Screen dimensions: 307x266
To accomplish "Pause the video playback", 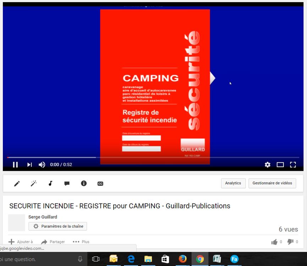I will tap(15, 165).
